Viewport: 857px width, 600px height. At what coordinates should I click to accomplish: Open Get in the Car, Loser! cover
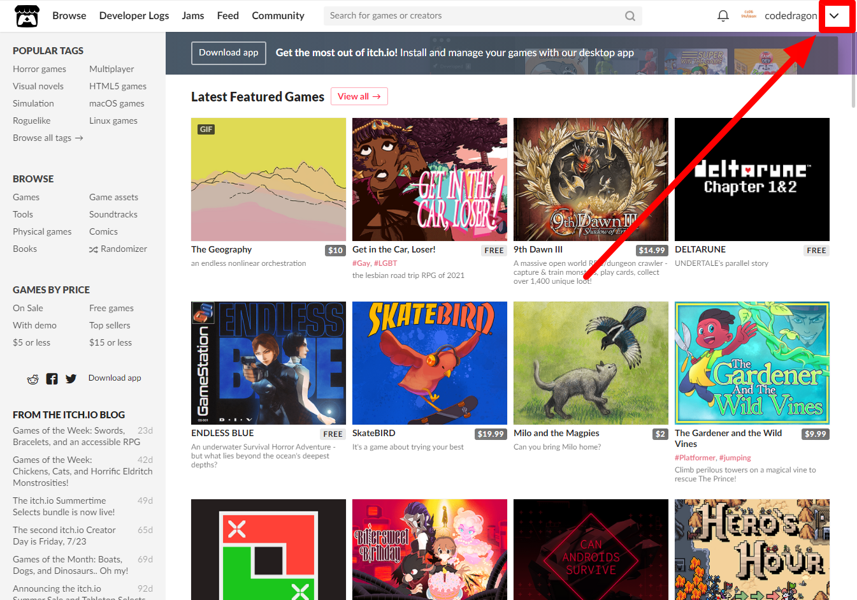coord(429,179)
